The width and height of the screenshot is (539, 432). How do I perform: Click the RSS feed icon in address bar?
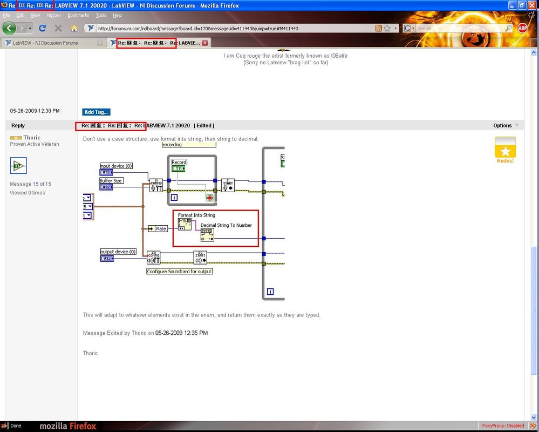point(378,28)
